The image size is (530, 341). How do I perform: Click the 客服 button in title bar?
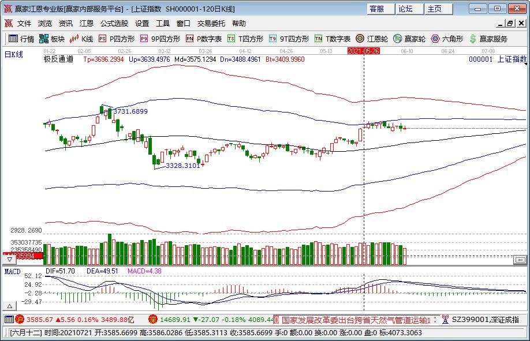(377, 9)
